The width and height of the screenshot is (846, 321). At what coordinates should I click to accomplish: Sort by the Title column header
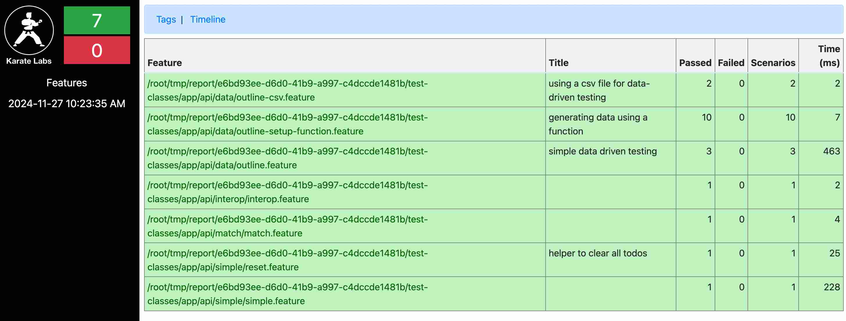[x=558, y=63]
